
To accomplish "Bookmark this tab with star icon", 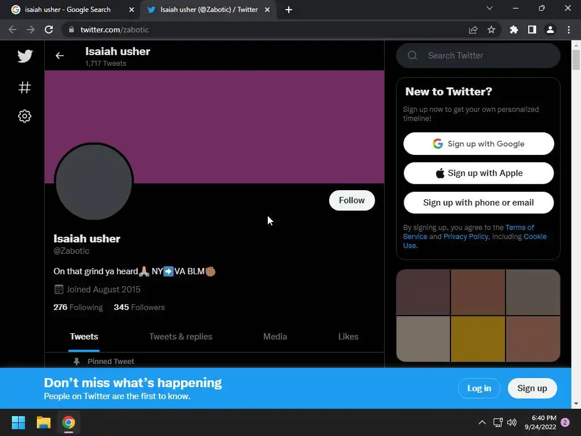I will click(491, 30).
